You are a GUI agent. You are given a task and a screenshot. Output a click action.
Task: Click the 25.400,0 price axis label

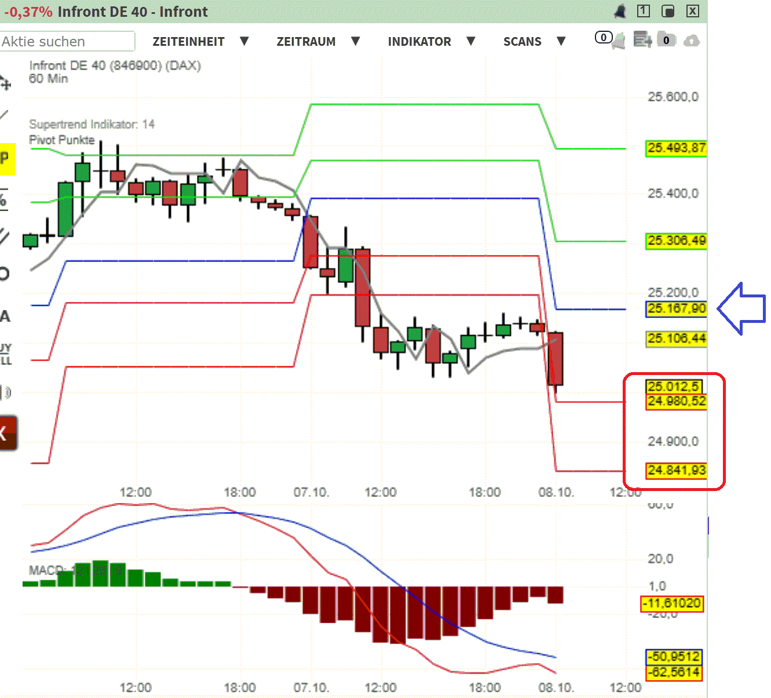point(673,193)
